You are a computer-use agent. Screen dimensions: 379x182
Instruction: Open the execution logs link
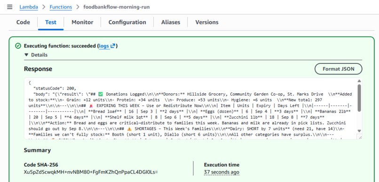click(x=107, y=46)
